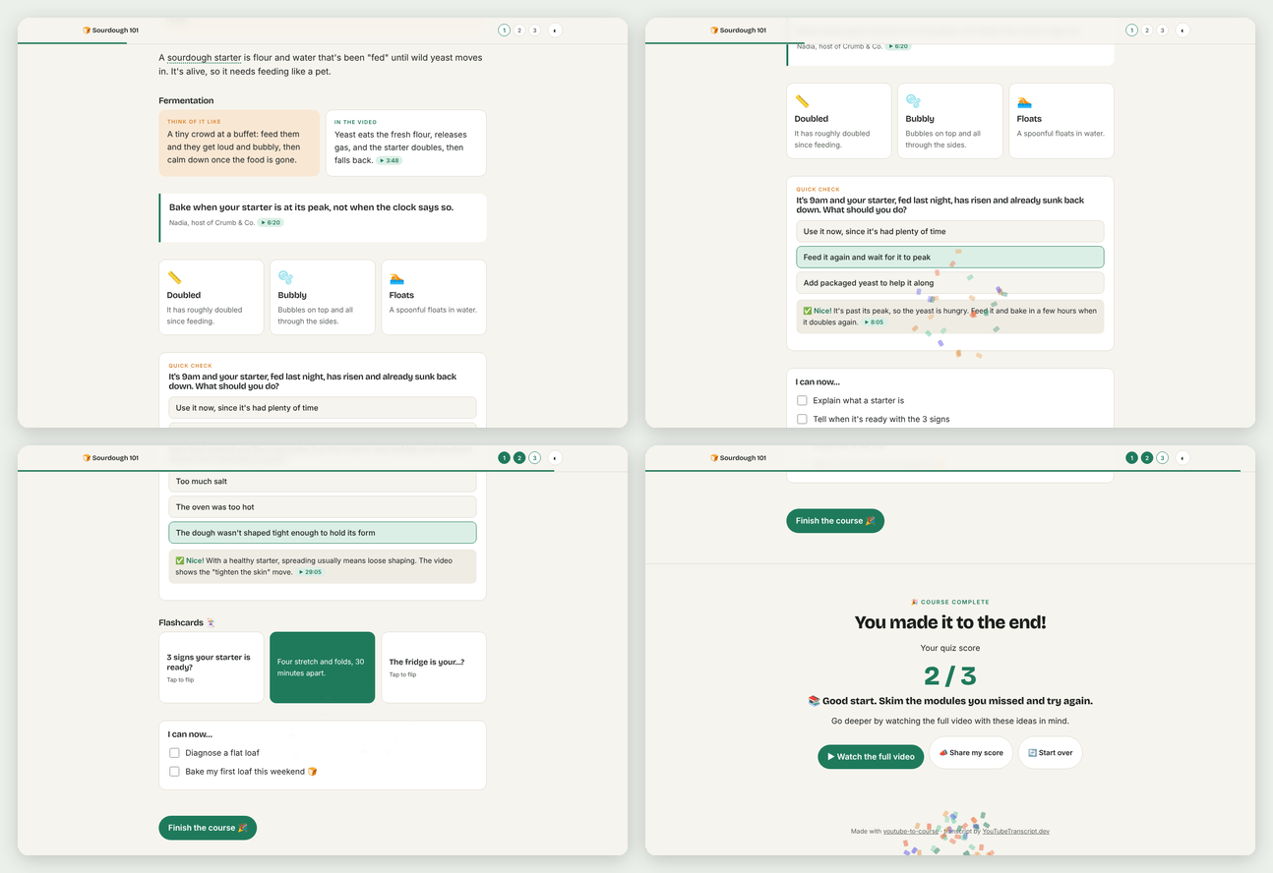This screenshot has height=873, width=1273.
Task: Open step 3 in the Fermentation panel
Action: tap(534, 30)
